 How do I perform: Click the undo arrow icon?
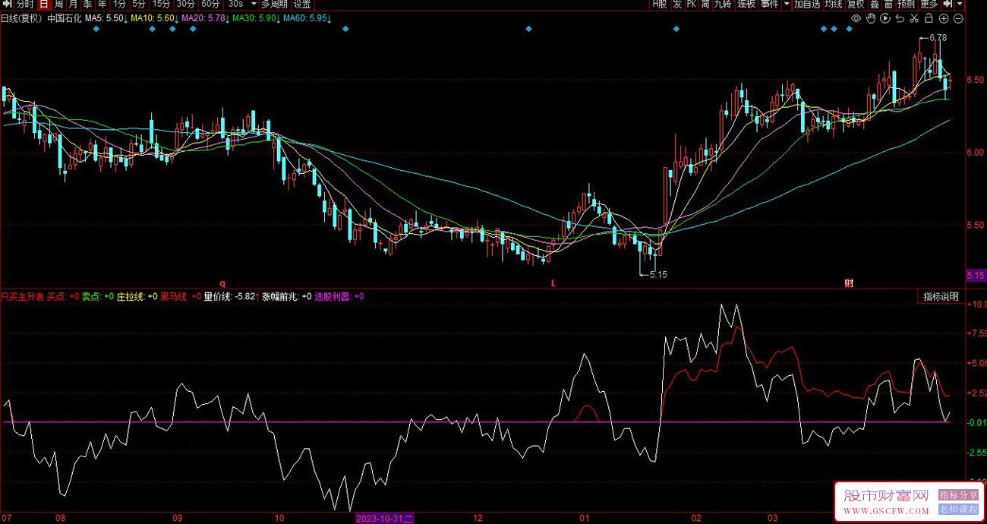[900, 18]
